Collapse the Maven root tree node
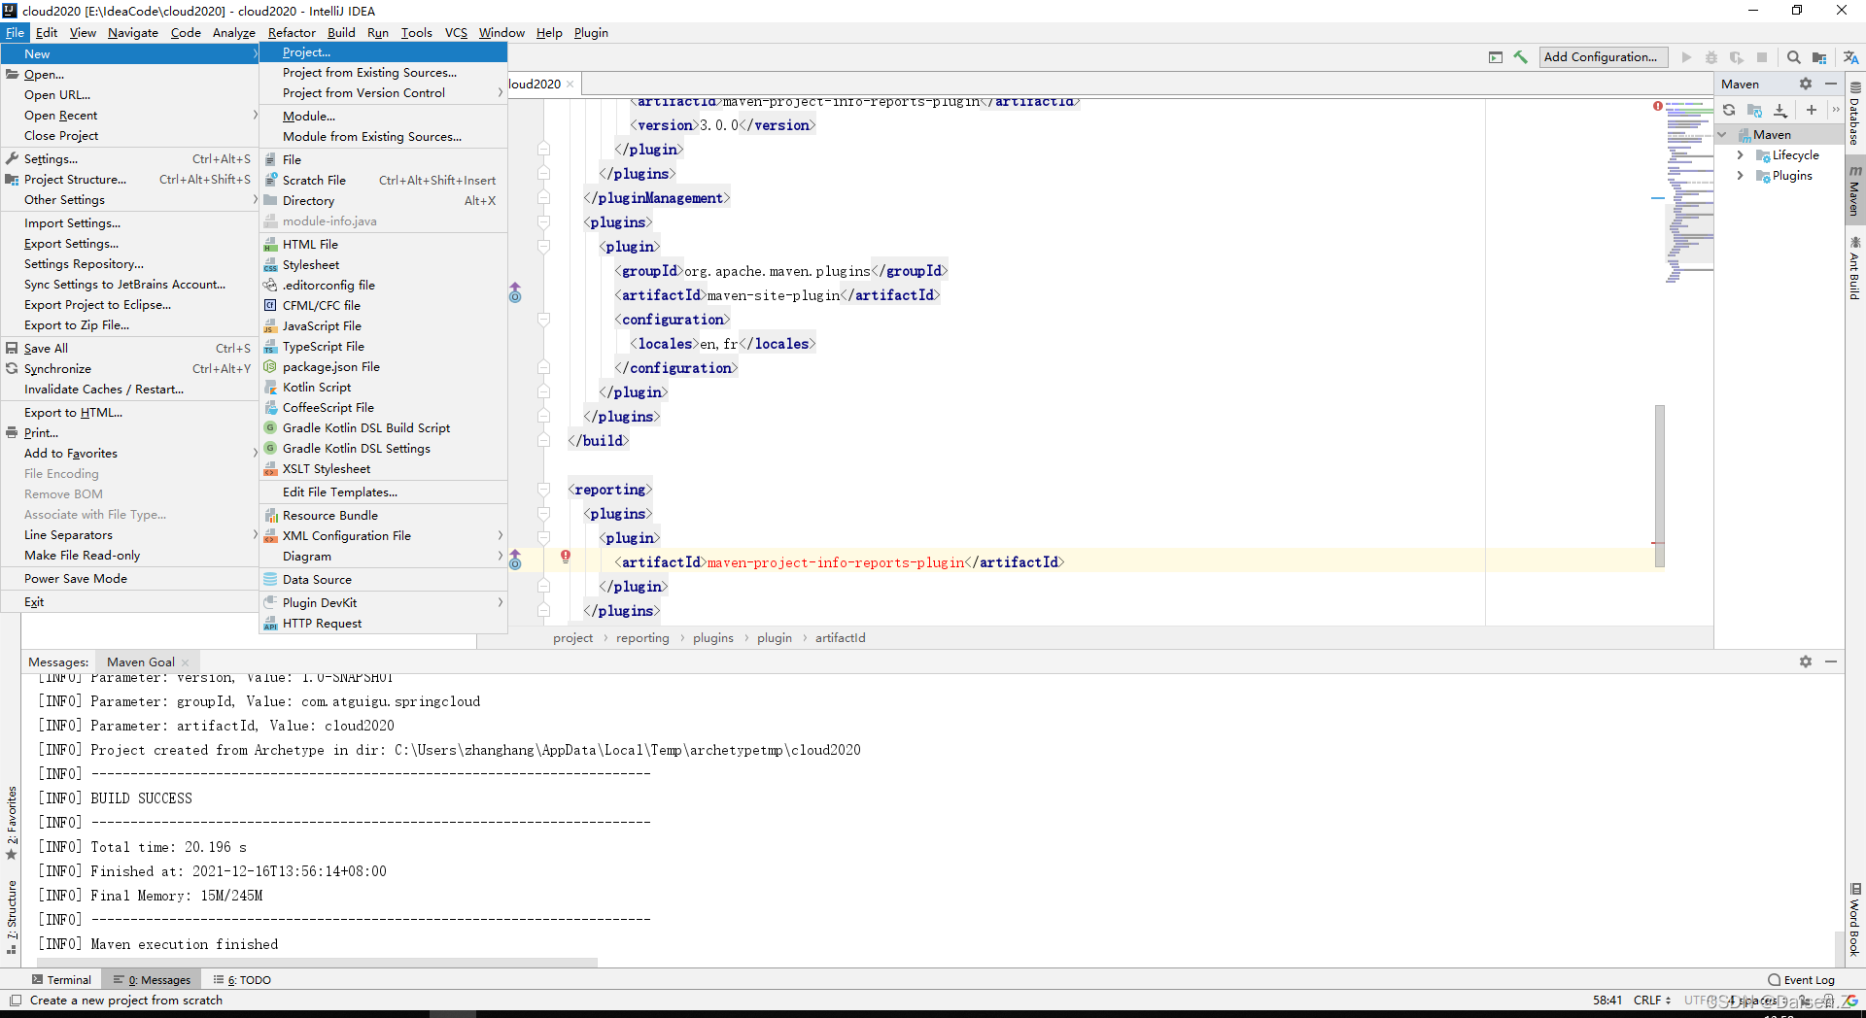Viewport: 1866px width, 1018px height. pos(1722,135)
